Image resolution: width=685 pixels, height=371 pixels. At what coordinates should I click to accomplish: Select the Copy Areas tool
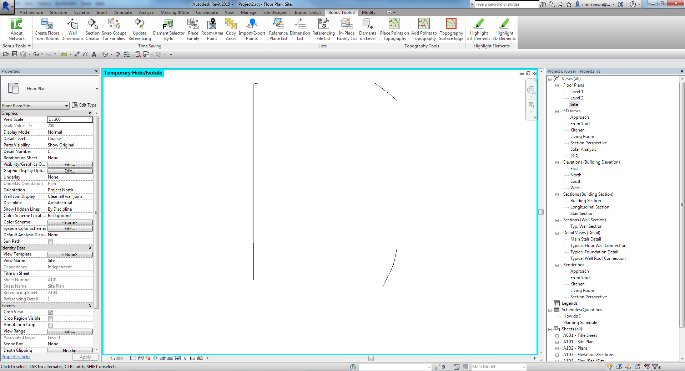[231, 29]
